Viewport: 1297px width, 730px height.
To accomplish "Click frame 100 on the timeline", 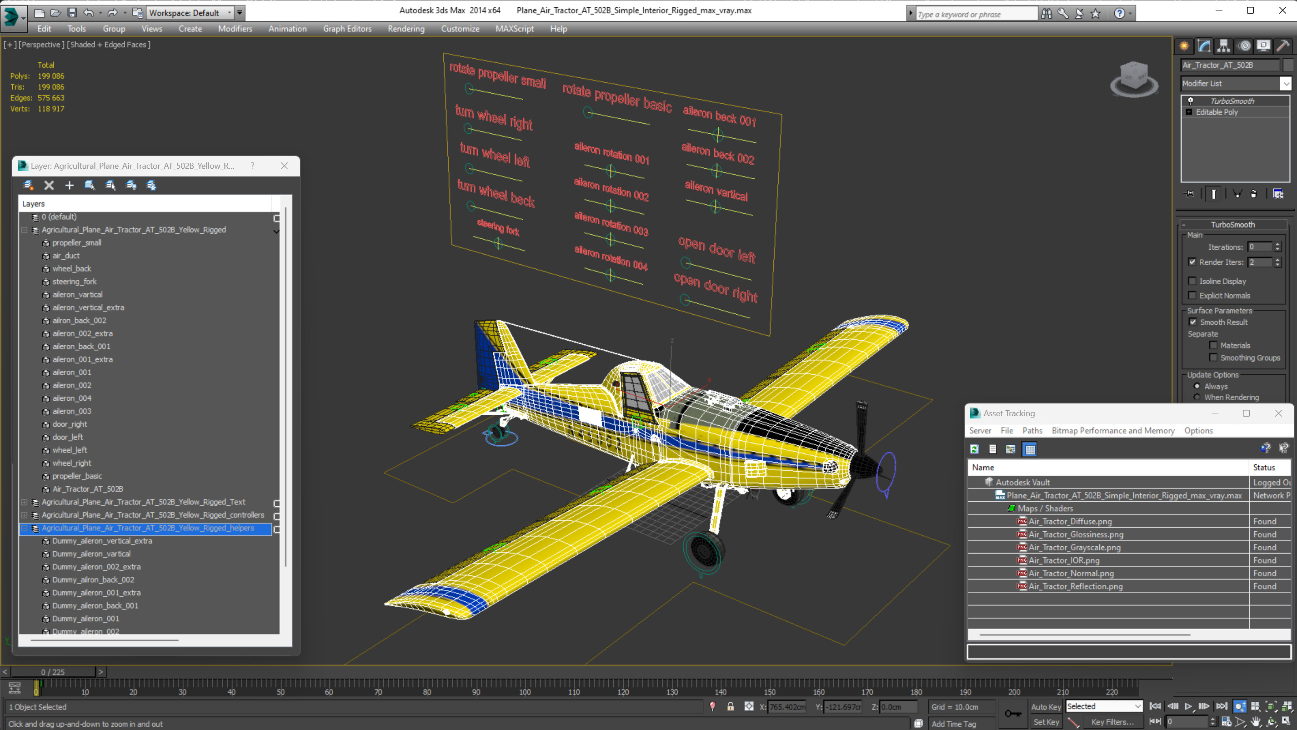I will 525,685.
